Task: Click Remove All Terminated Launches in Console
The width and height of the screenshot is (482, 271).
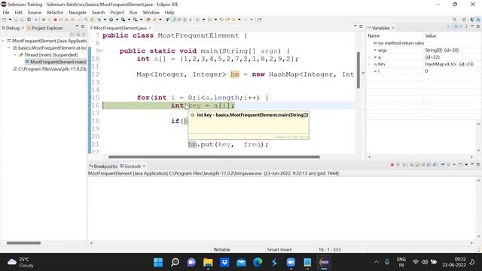Action: (x=404, y=165)
